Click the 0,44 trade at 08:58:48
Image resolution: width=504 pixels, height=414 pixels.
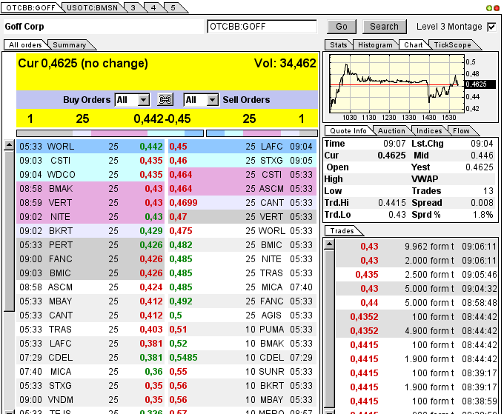click(417, 303)
